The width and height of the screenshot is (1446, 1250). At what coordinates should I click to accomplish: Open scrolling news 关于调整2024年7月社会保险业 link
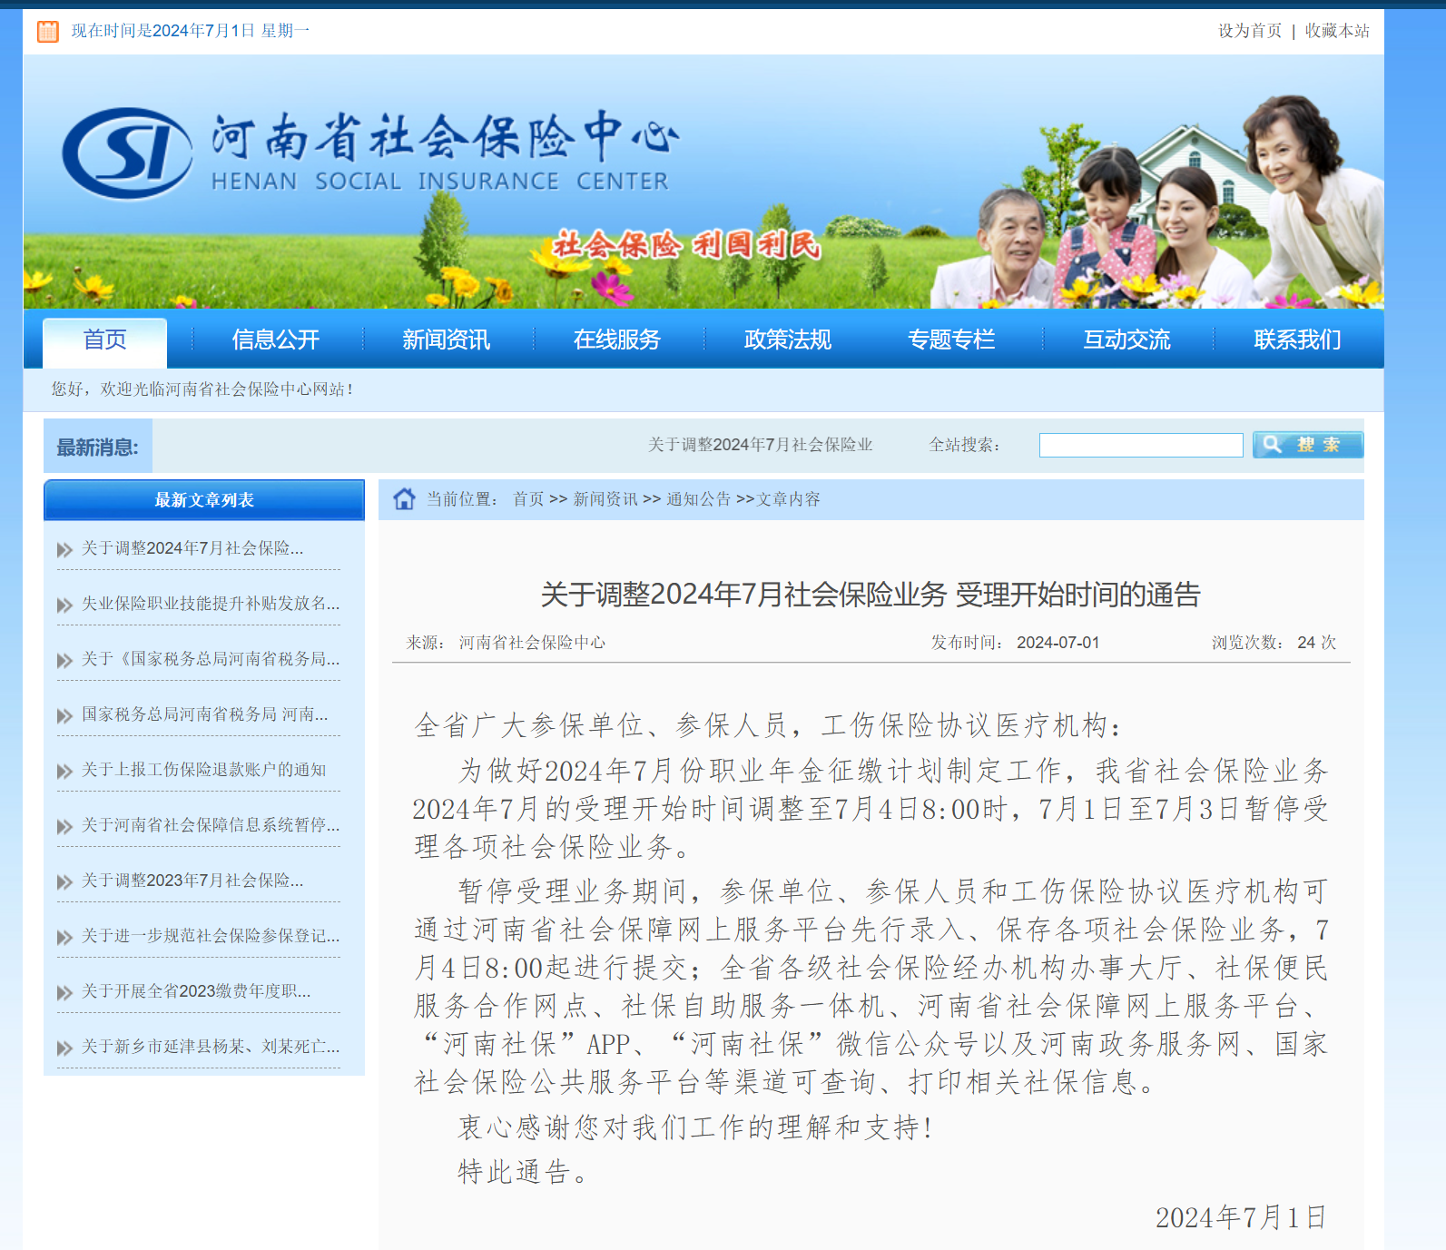pyautogui.click(x=760, y=445)
